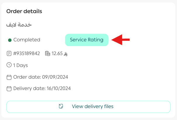The image size is (177, 120).
Task: Select order number #935189842
Action: pyautogui.click(x=28, y=54)
